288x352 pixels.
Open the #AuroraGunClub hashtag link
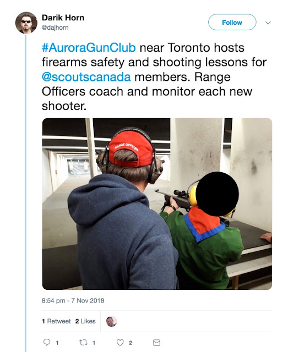click(x=89, y=48)
